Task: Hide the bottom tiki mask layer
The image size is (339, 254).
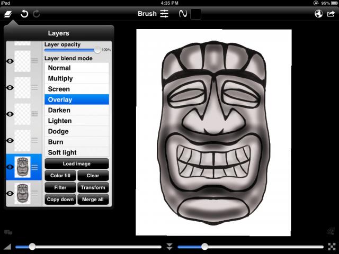Action: 9,194
